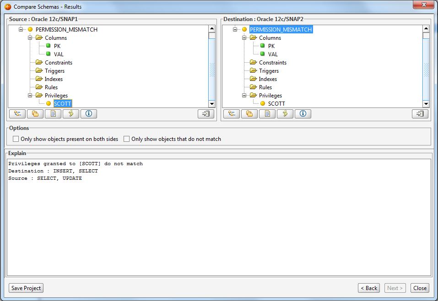Screen dimensions: 438x301
Task: Click the Source Constraints folder icon
Action: 39,62
